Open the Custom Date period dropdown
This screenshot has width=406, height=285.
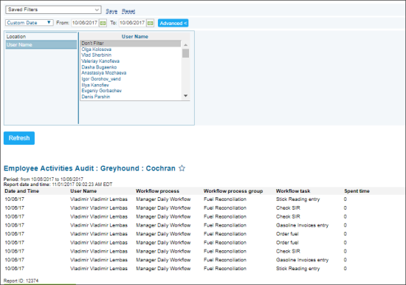click(x=30, y=23)
